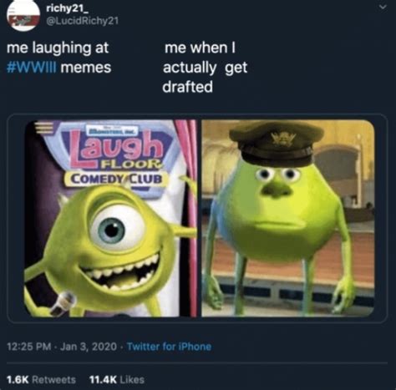Image resolution: width=396 pixels, height=390 pixels.
Task: Open the 12:25 PM timestamp
Action: [29, 347]
